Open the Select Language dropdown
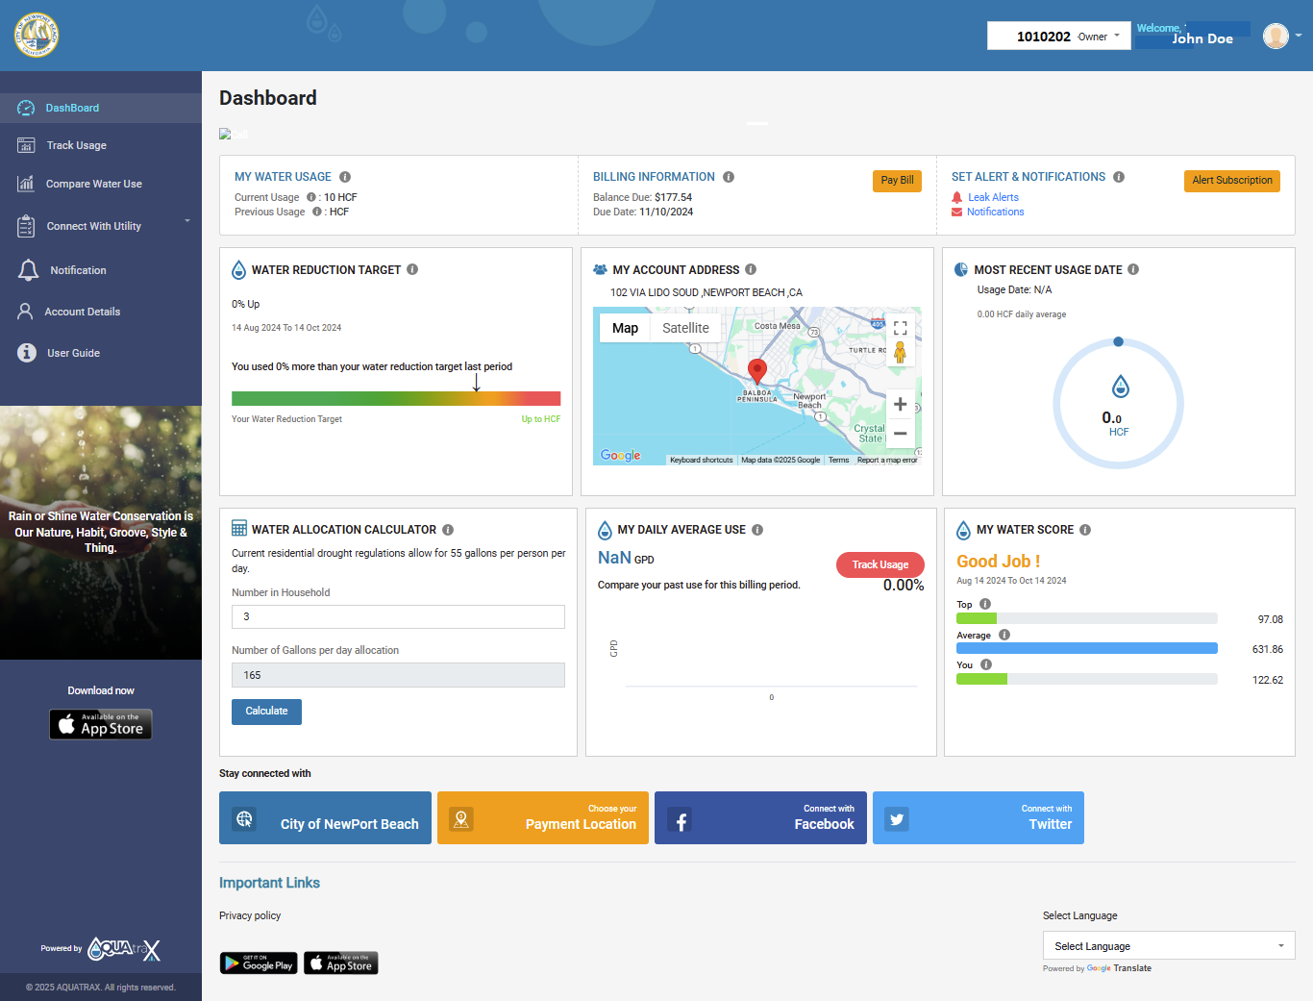The image size is (1313, 1001). 1168,946
